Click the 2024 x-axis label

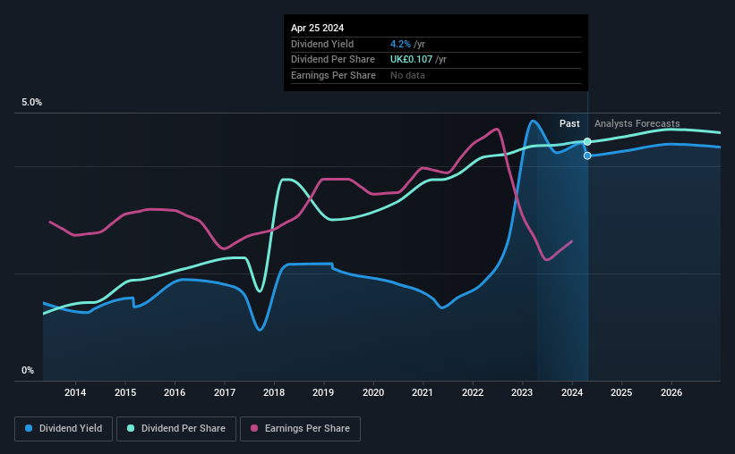572,392
